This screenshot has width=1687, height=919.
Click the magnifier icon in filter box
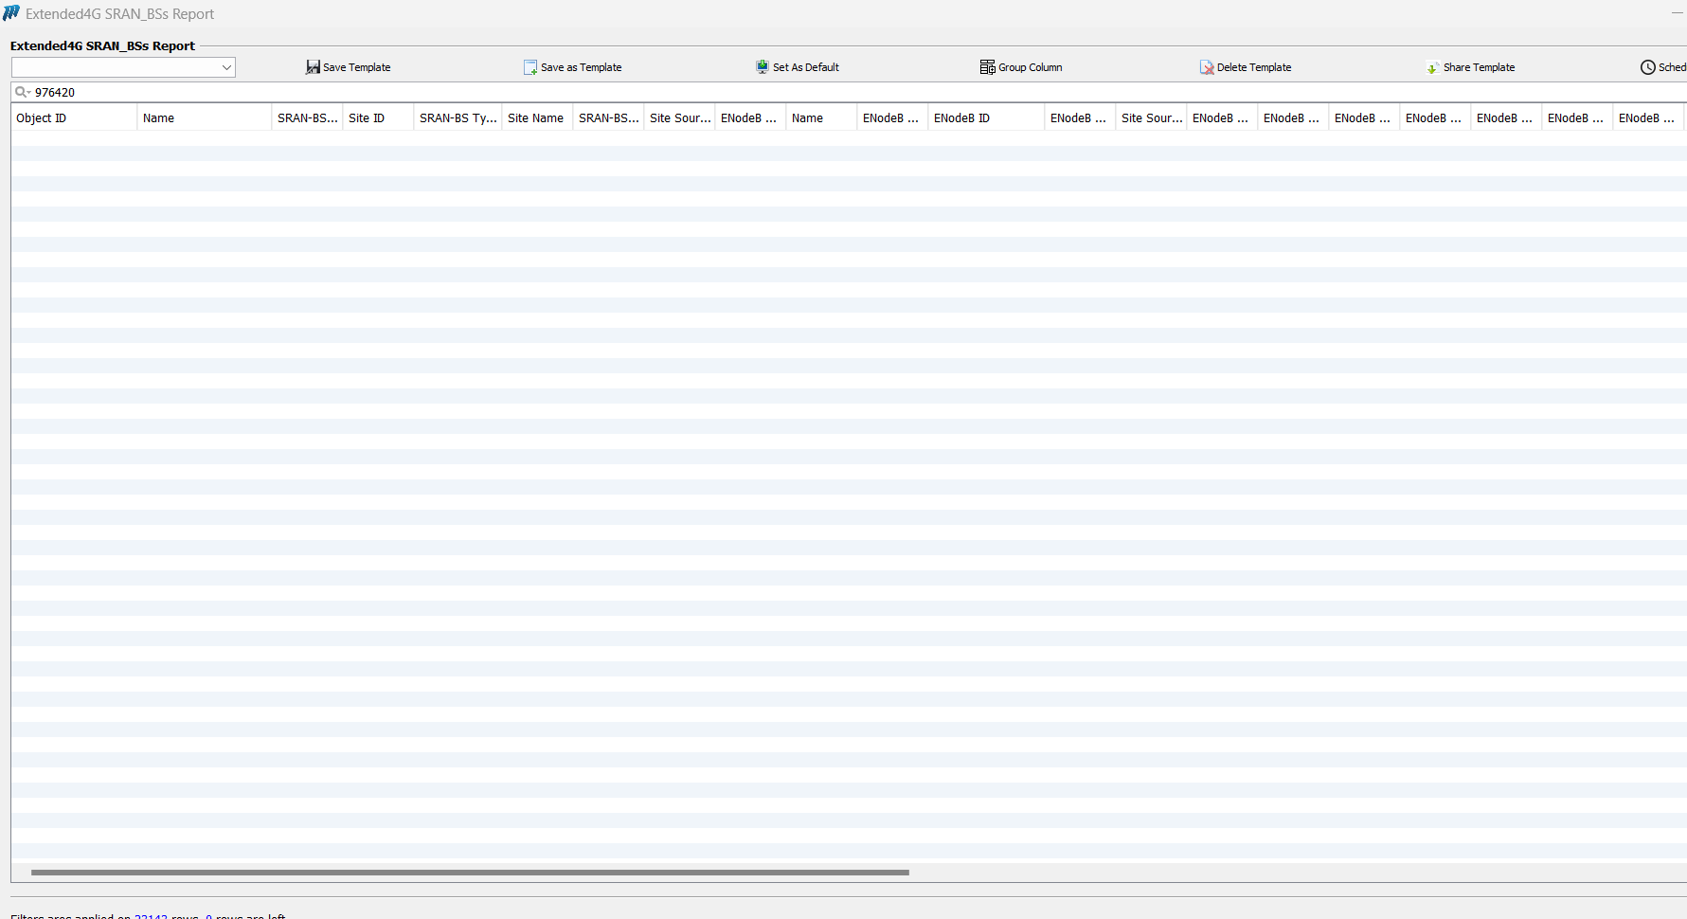click(21, 92)
